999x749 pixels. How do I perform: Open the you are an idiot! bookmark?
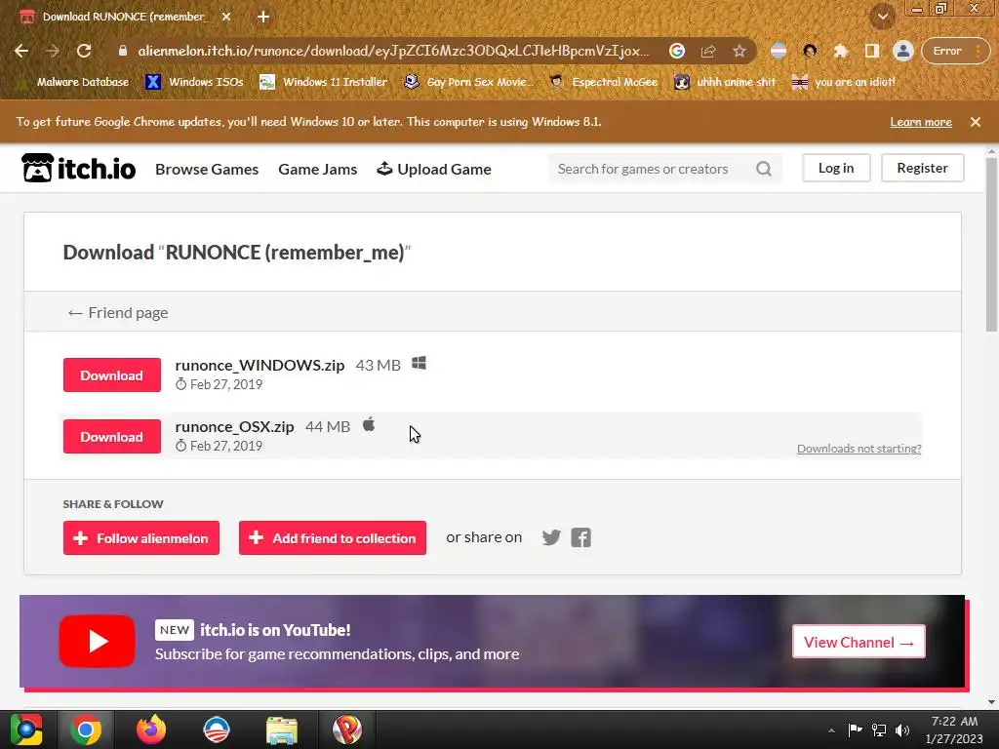coord(844,82)
